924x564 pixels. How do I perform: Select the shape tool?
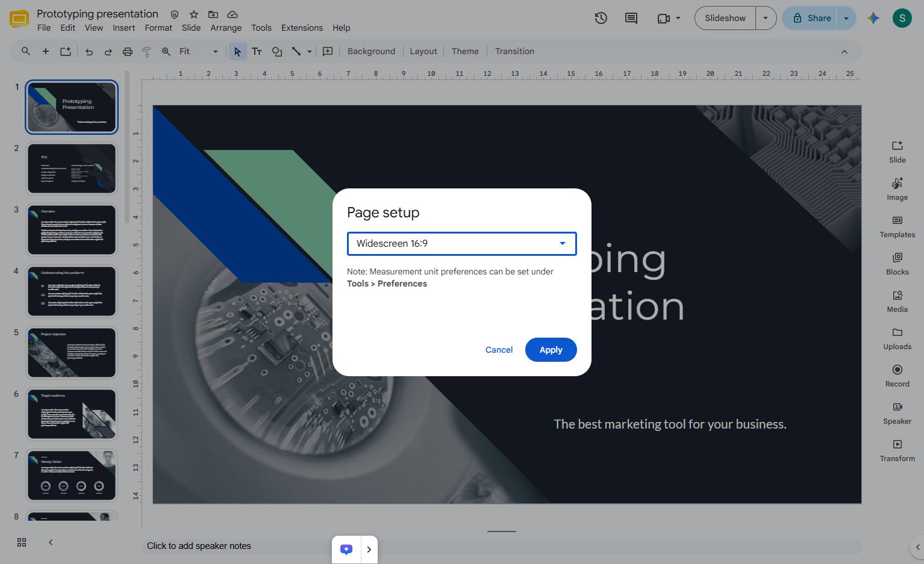(x=277, y=52)
